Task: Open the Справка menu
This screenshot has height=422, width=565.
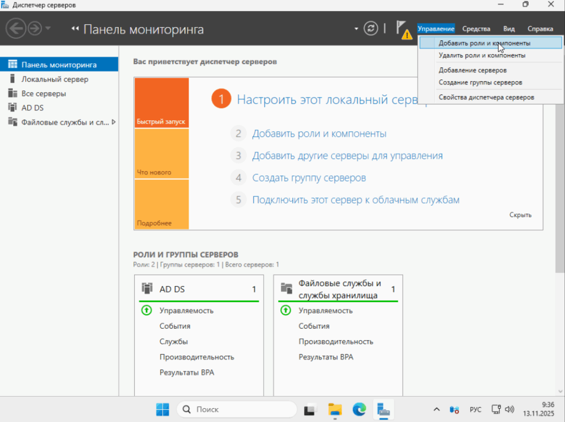Action: pos(540,29)
